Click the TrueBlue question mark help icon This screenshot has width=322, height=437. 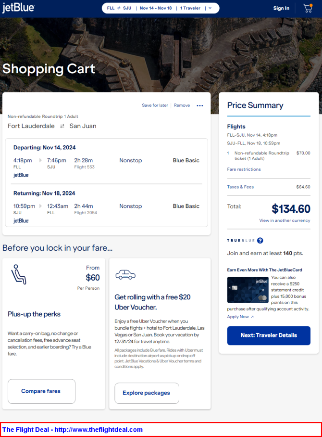click(x=260, y=241)
